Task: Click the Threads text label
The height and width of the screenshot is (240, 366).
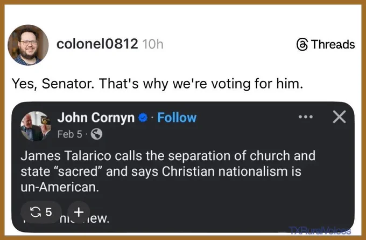Action: tap(333, 44)
